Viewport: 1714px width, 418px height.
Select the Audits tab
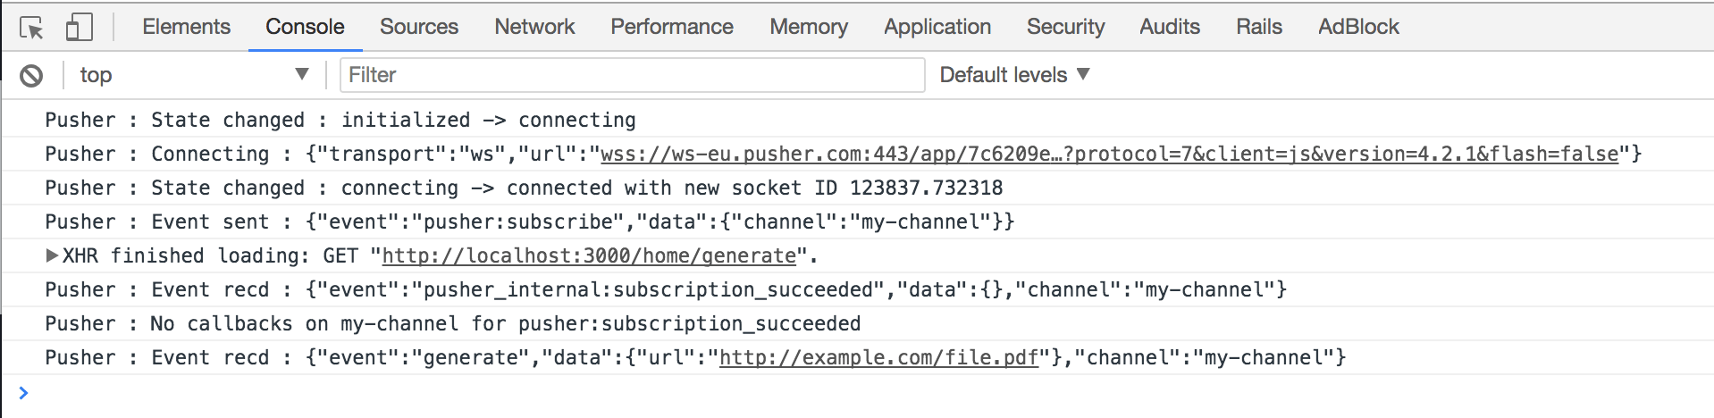click(1170, 27)
